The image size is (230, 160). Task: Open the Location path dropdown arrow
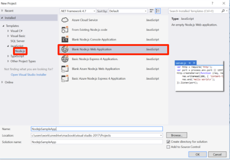(x=161, y=135)
